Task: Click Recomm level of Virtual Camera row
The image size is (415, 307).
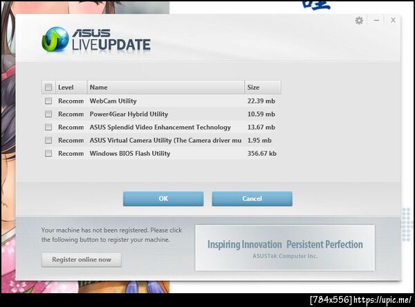Action: [71, 141]
